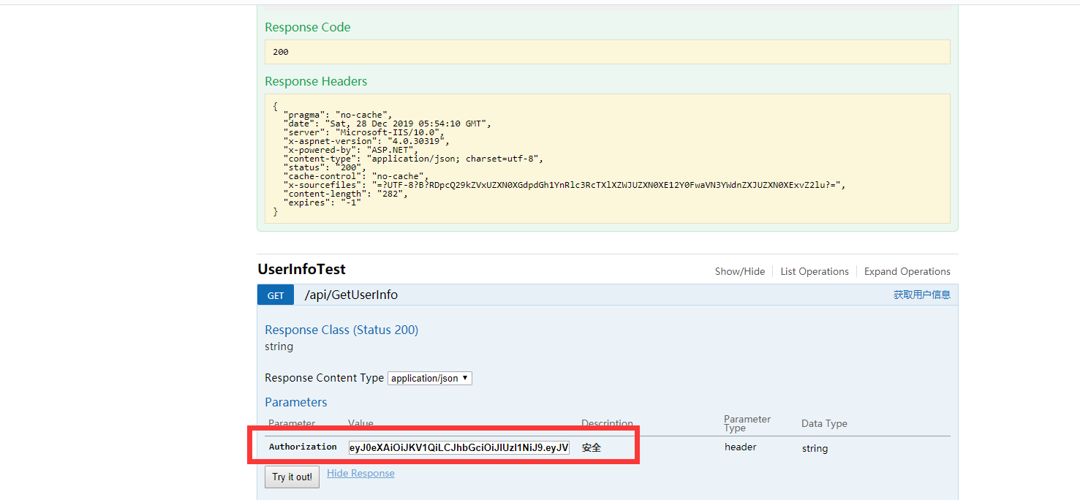The width and height of the screenshot is (1080, 500).
Task: Click the date header line
Action: 388,124
